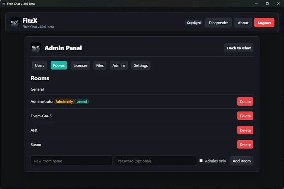Click the FitzX logo beside Admin Panel
Image resolution: width=284 pixels, height=189 pixels.
coord(36,48)
